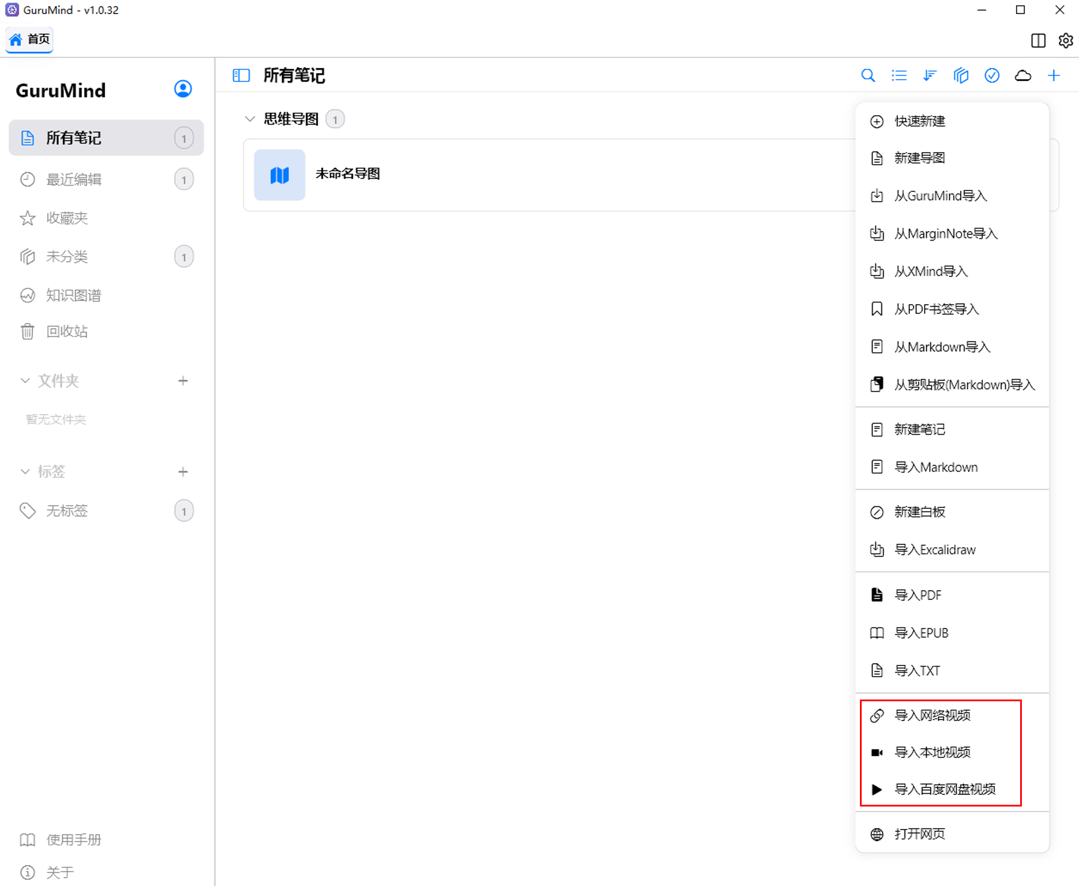1079x886 pixels.
Task: Click the plus icon to add a new item
Action: click(1054, 76)
